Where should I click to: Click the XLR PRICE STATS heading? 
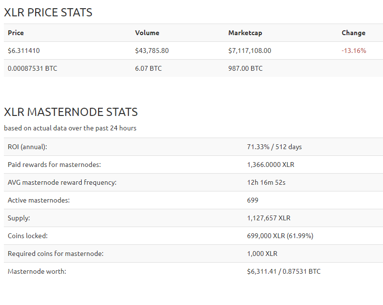point(48,13)
